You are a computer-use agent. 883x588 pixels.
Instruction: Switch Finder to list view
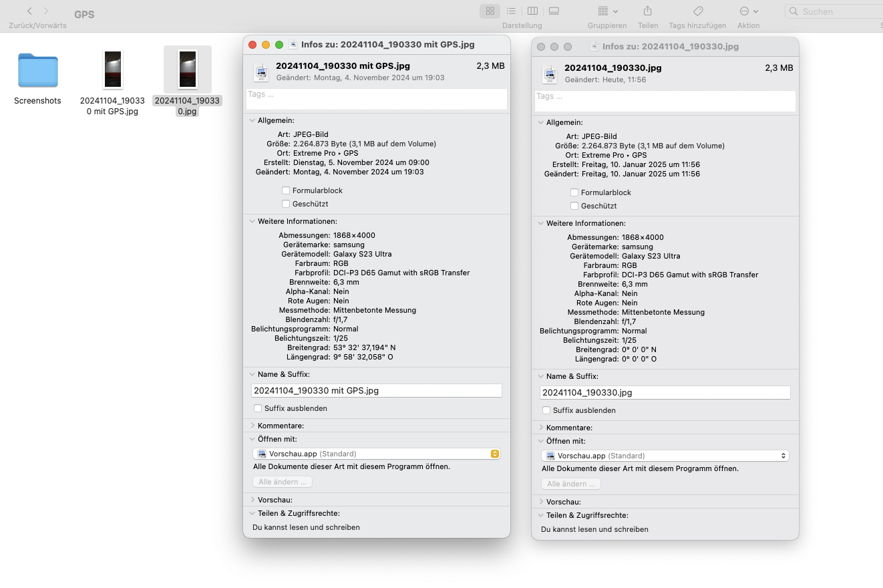coord(511,11)
